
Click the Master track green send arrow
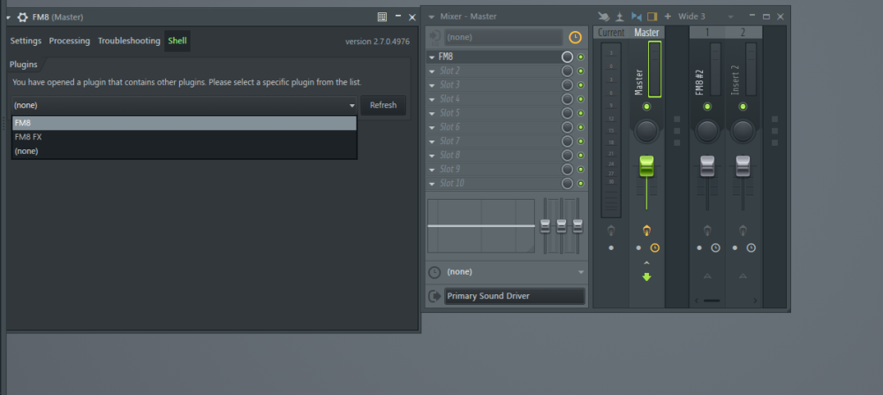[x=646, y=277]
